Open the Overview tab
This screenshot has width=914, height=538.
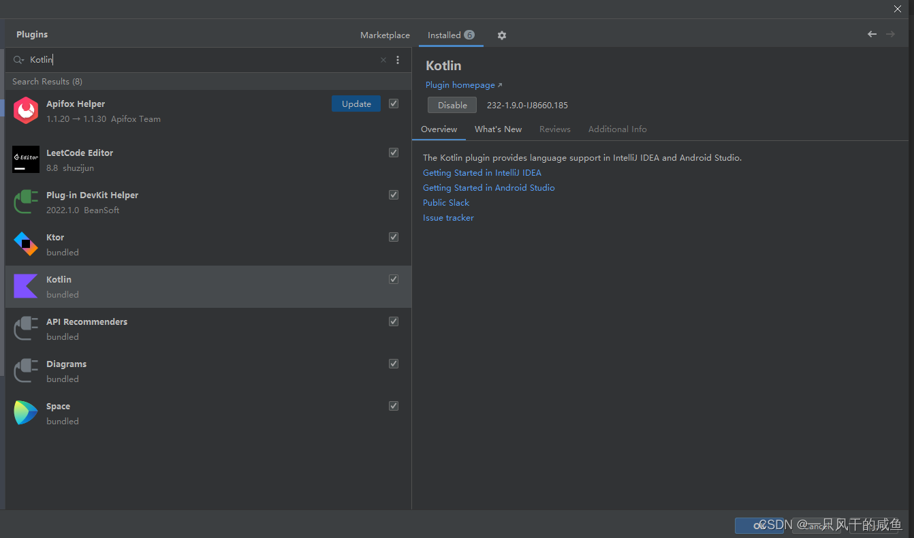point(439,129)
